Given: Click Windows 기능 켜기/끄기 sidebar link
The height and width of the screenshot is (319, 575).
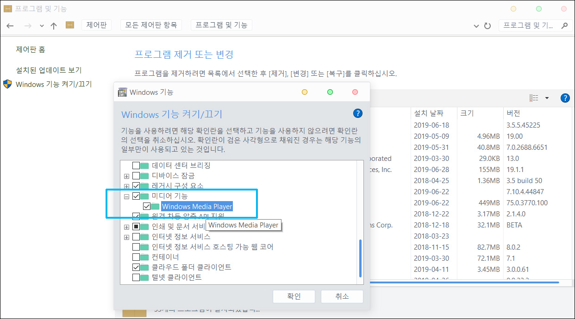Looking at the screenshot, I should [54, 84].
